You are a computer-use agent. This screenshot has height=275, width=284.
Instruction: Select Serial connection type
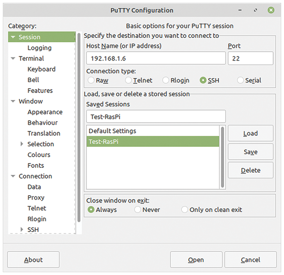pos(240,80)
